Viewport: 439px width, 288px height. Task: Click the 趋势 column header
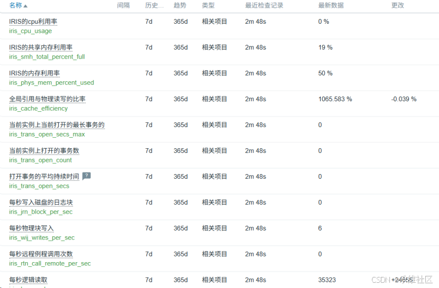point(180,5)
